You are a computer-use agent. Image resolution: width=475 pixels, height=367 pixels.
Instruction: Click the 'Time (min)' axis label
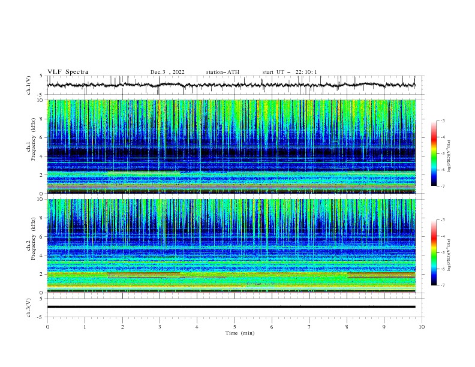click(240, 333)
